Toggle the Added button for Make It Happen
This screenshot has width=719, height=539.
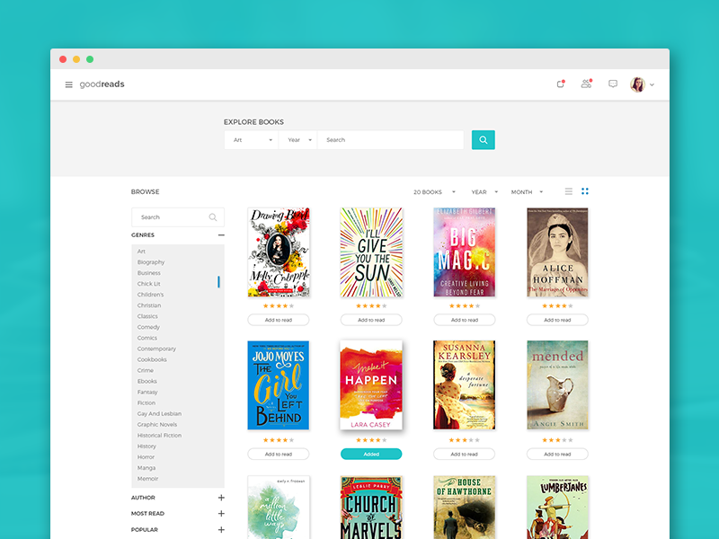click(371, 454)
